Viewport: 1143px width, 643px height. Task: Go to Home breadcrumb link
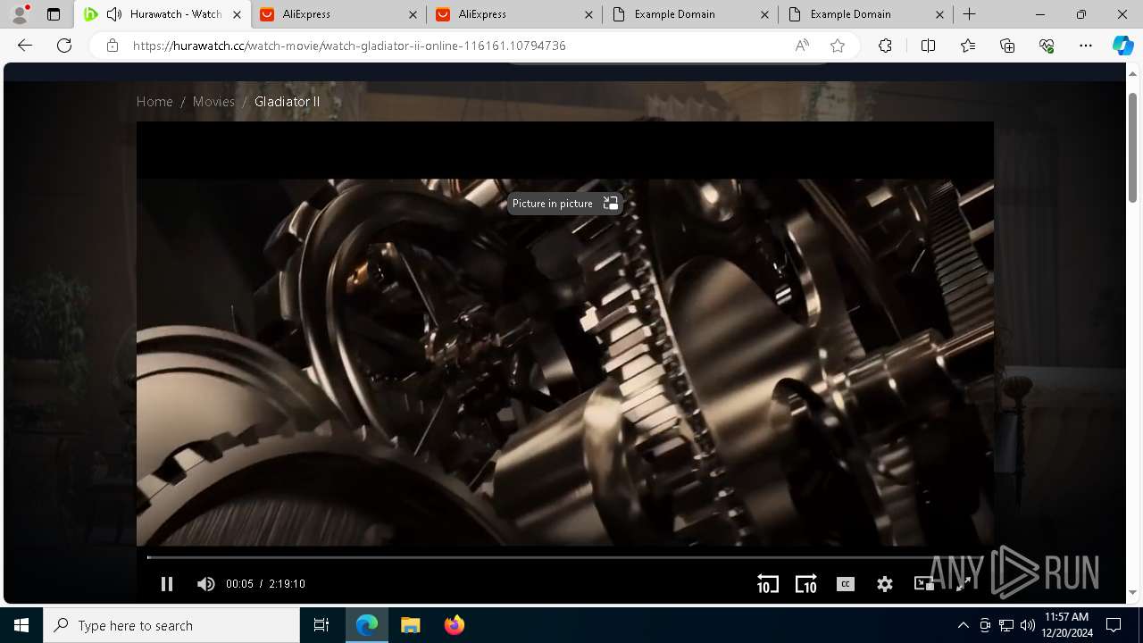tap(154, 102)
